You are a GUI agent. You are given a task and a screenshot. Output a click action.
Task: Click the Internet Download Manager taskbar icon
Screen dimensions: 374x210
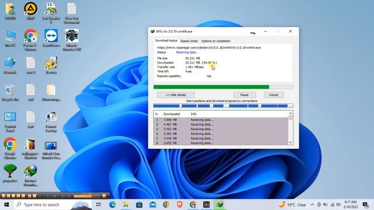click(x=220, y=204)
